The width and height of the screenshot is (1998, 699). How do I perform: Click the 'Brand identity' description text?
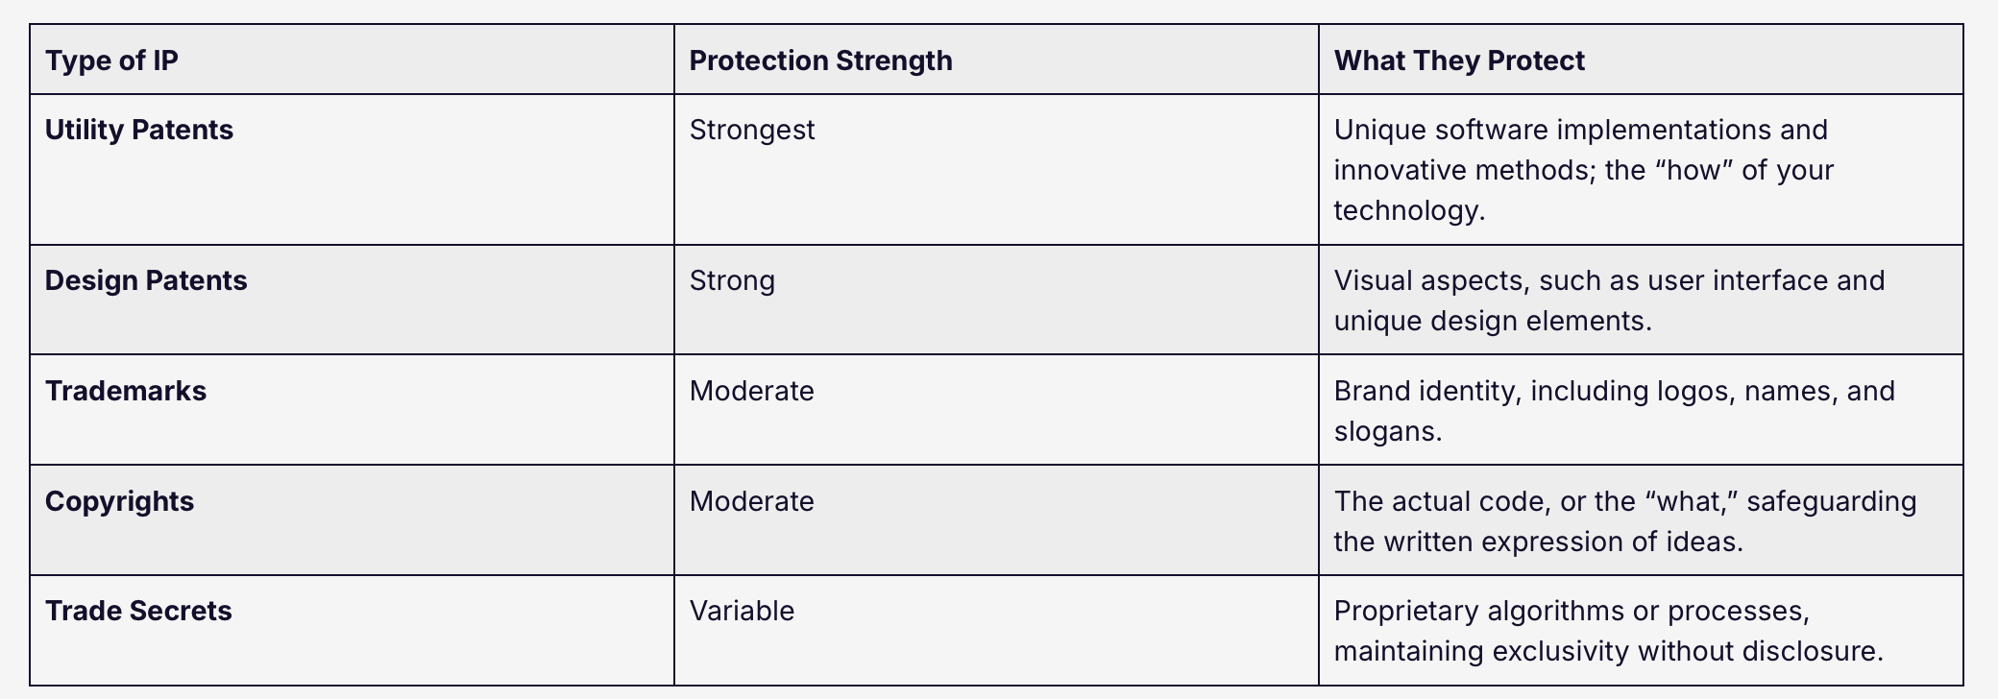pyautogui.click(x=1615, y=411)
